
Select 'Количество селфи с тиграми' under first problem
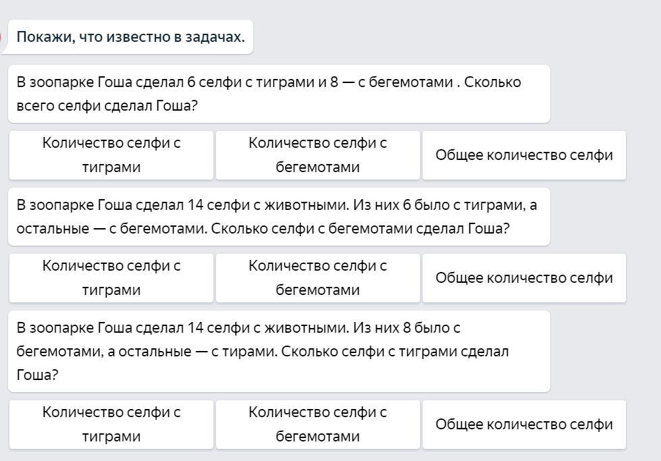(111, 155)
